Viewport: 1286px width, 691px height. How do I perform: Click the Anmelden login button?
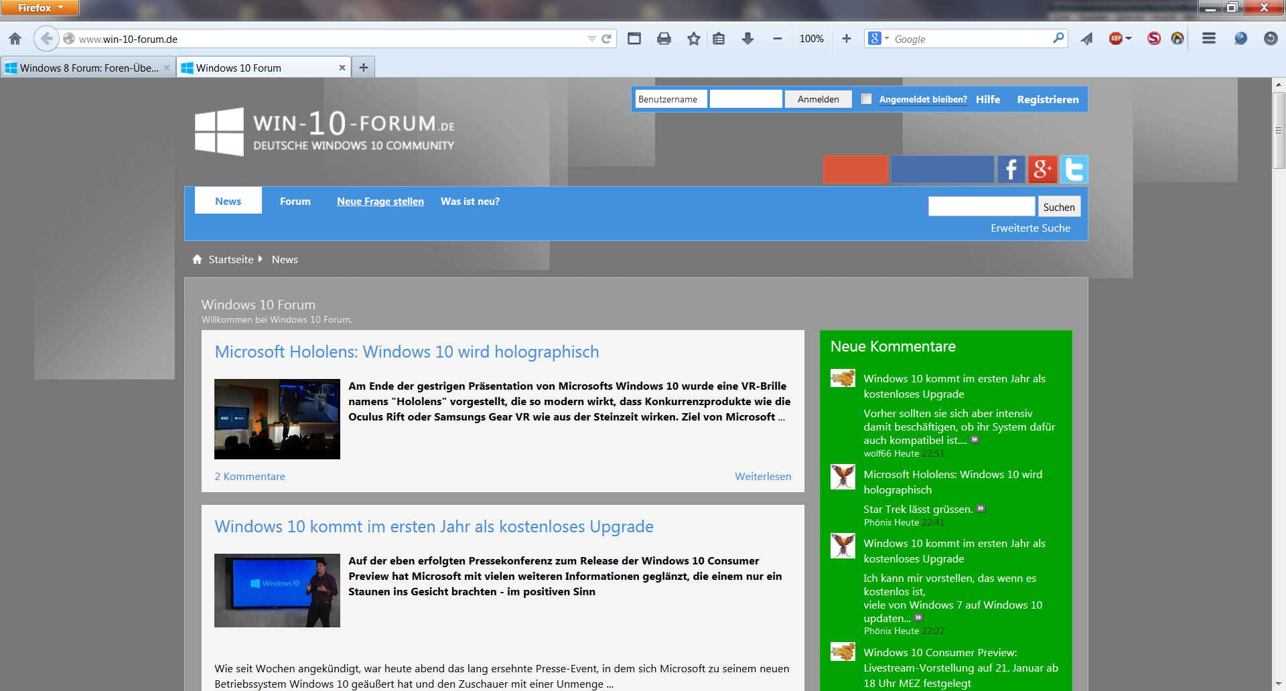point(818,99)
